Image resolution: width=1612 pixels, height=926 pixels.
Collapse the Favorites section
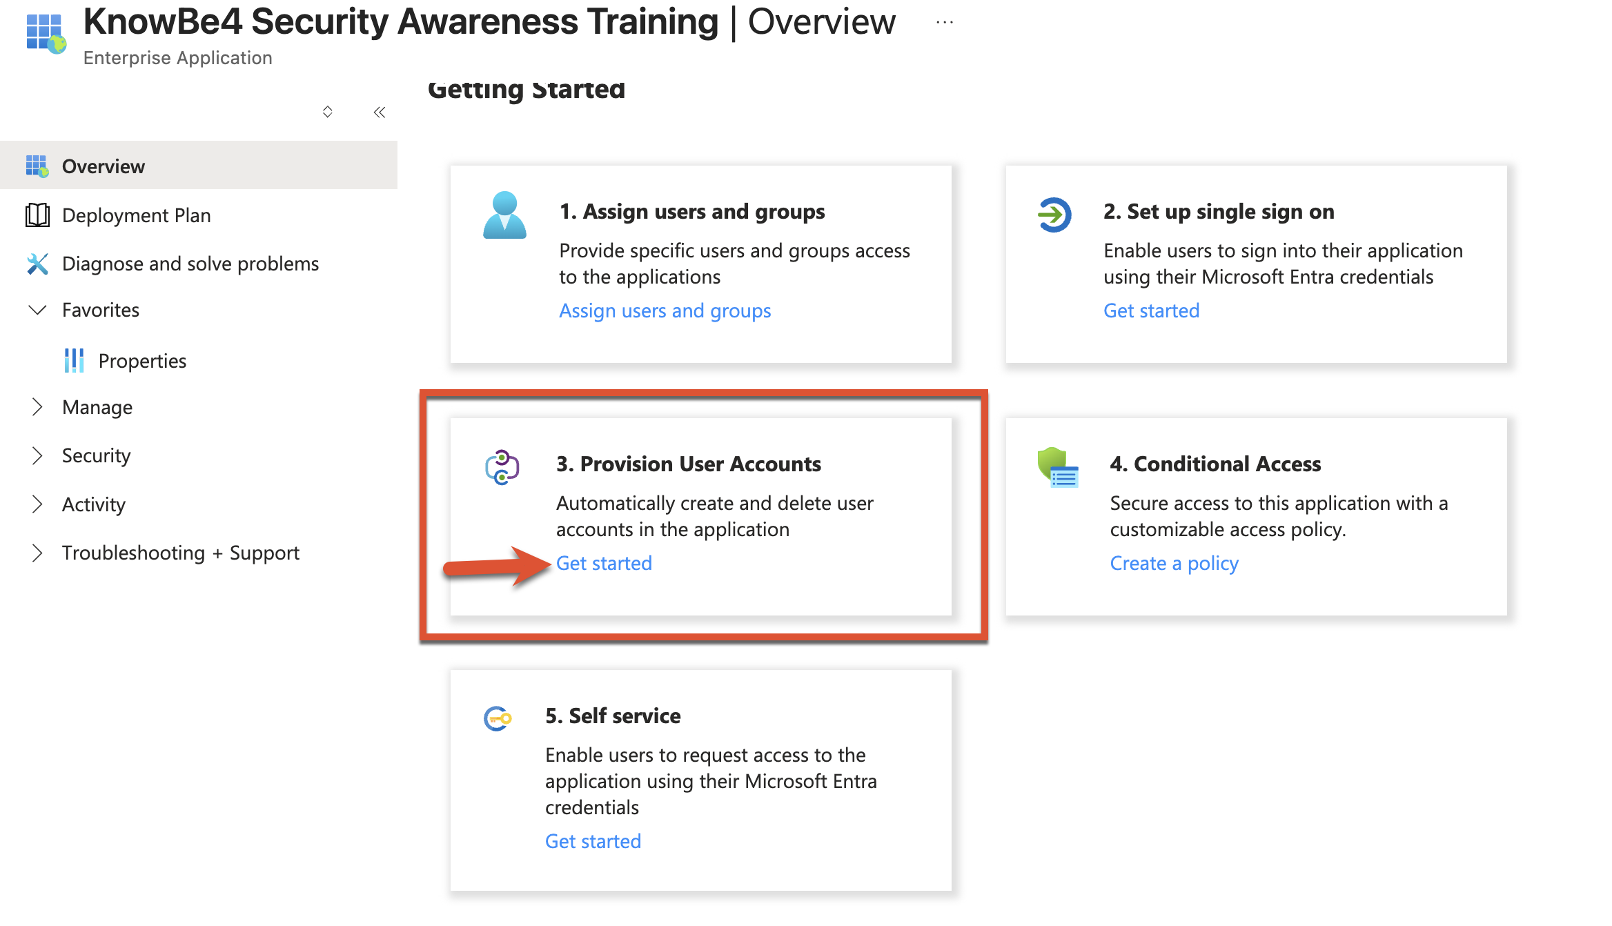pyautogui.click(x=38, y=310)
